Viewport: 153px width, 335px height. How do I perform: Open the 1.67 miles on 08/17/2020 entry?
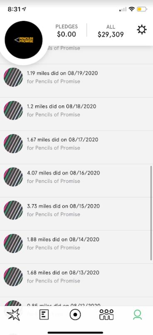tap(76, 147)
